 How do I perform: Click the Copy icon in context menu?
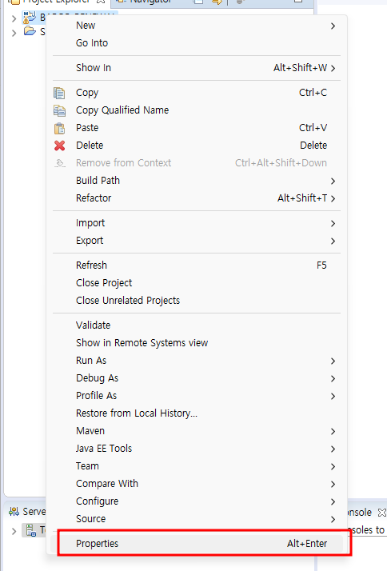(x=59, y=93)
